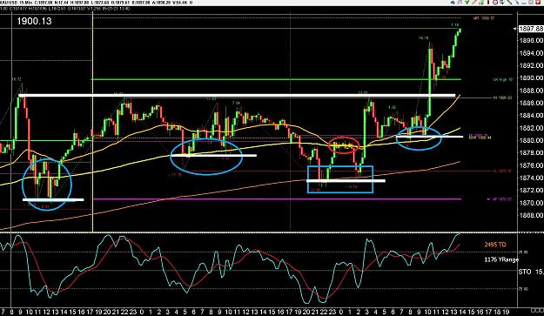Select the magenta horizontal line near 1870.57
Image resolution: width=544 pixels, height=316 pixels.
click(278, 199)
